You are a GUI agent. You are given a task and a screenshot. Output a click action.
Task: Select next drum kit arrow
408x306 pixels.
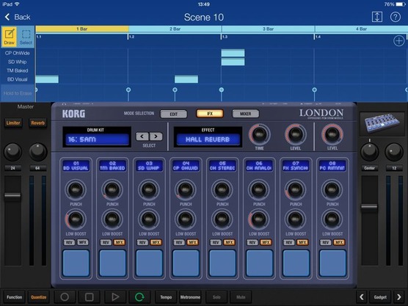[x=156, y=136]
